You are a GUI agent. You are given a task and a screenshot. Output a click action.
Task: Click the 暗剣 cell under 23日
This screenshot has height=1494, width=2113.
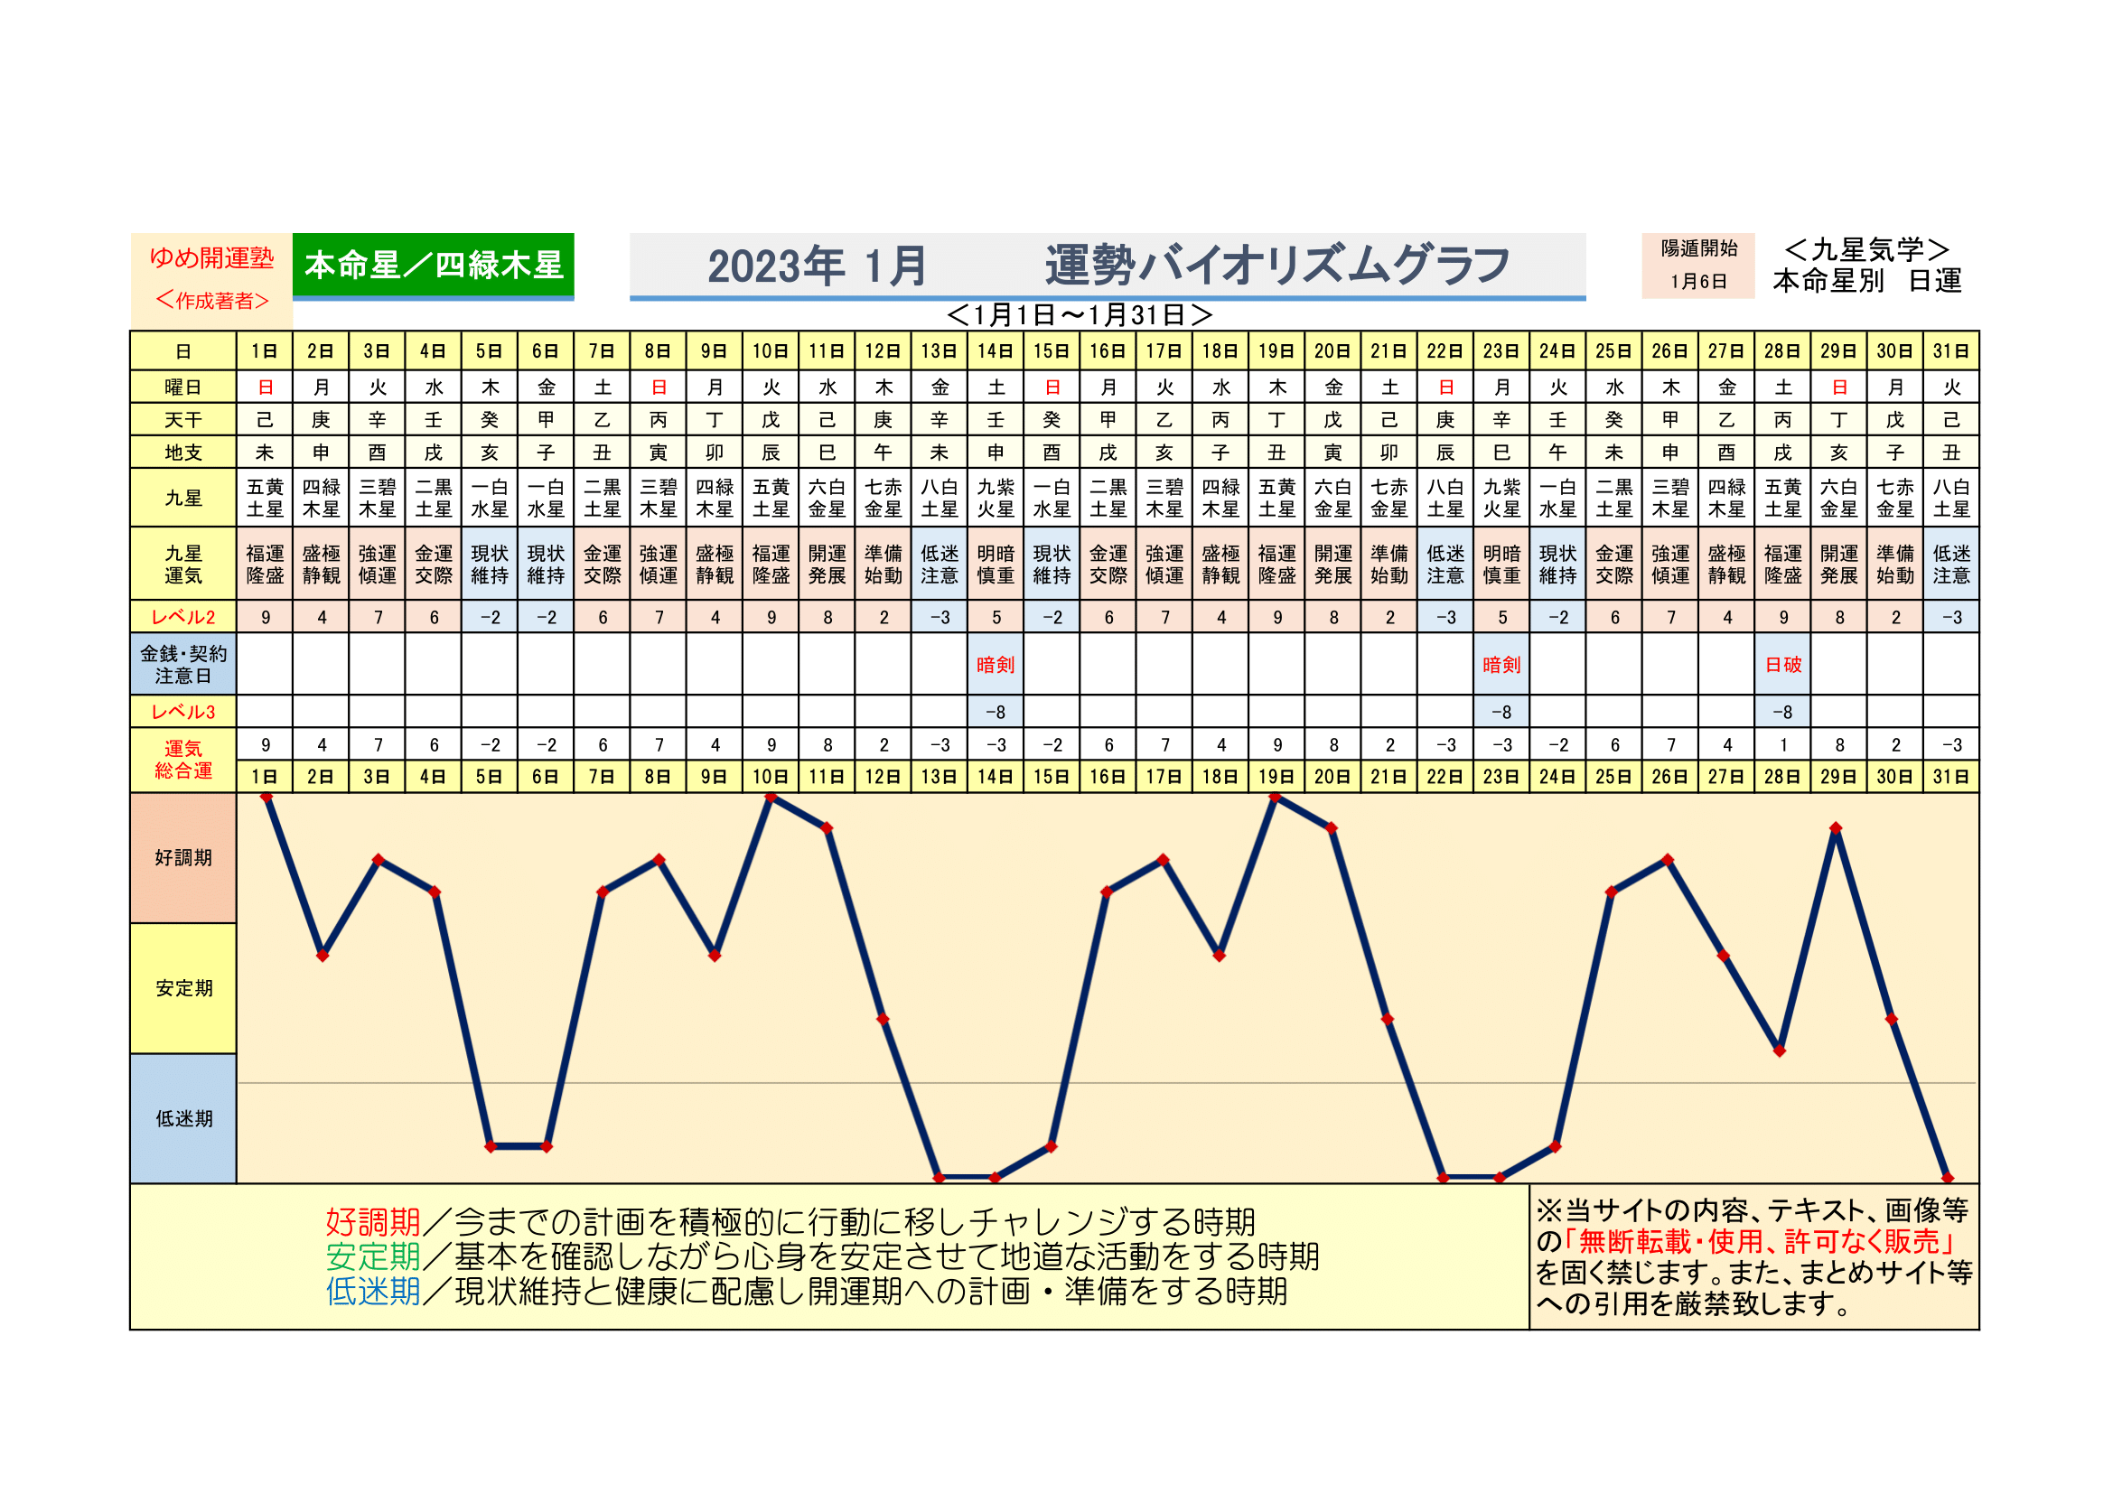[1501, 664]
